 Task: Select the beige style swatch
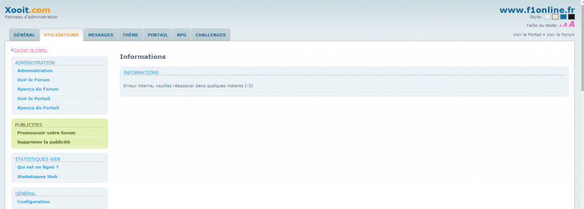555,17
